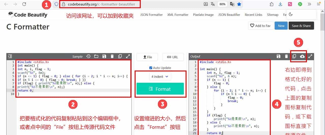This screenshot has width=325, height=135.
Task: Click the browser forward arrow
Action: [15, 4]
